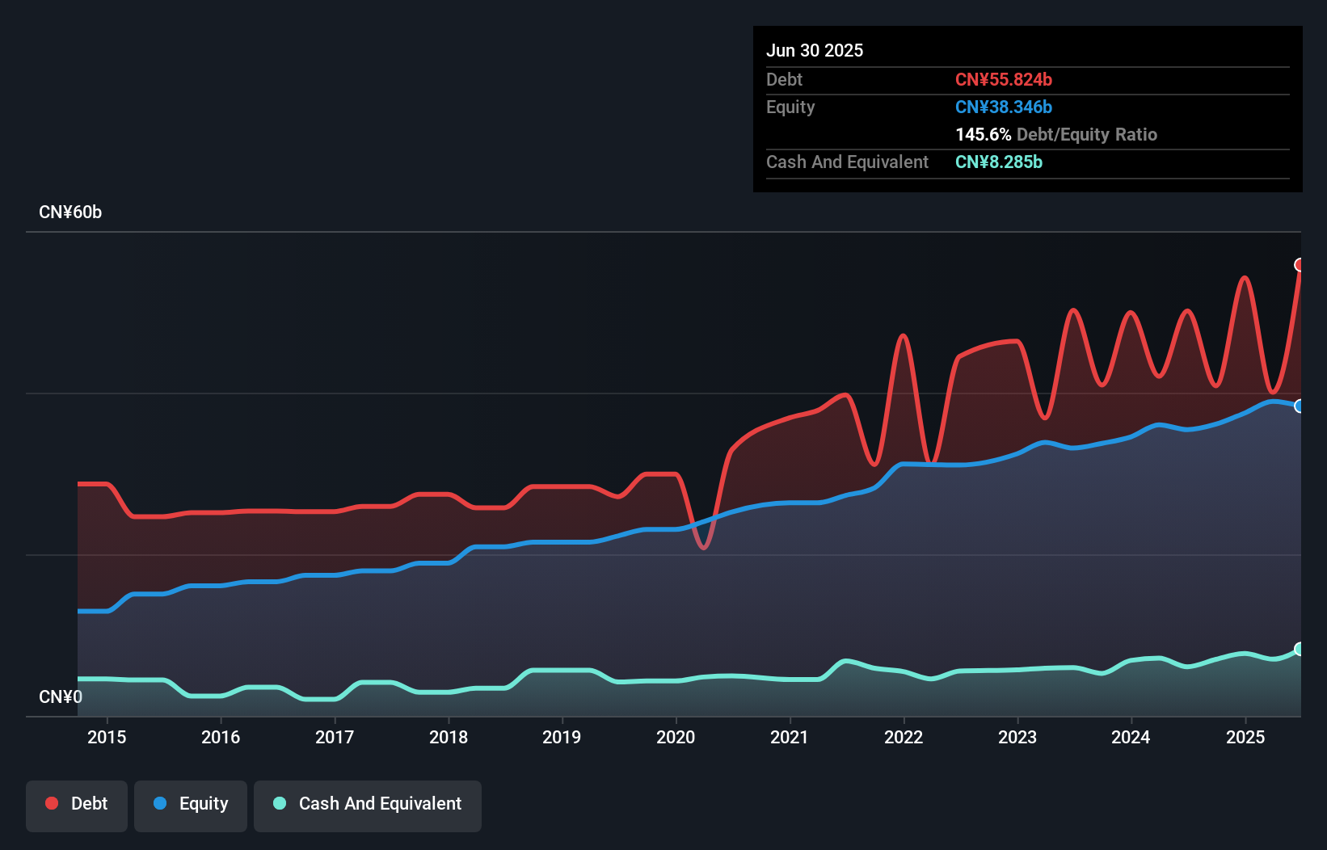Click the teal Cash And Equivalent dot

coord(280,803)
